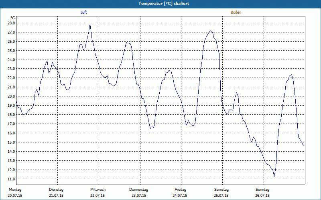This screenshot has width=321, height=200.
Task: Click the '18,0' y-axis value
Action: click(x=11, y=115)
